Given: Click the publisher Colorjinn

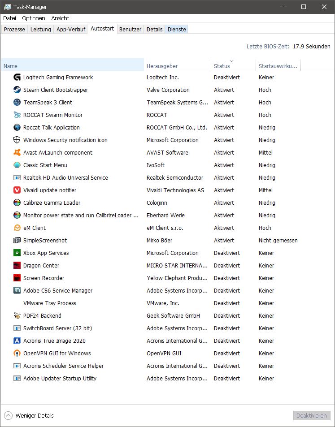Looking at the screenshot, I should [157, 203].
